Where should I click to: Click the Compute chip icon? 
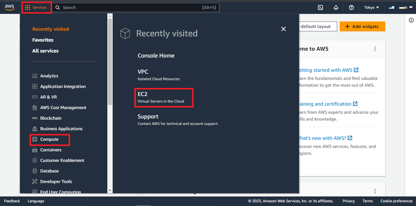point(35,139)
